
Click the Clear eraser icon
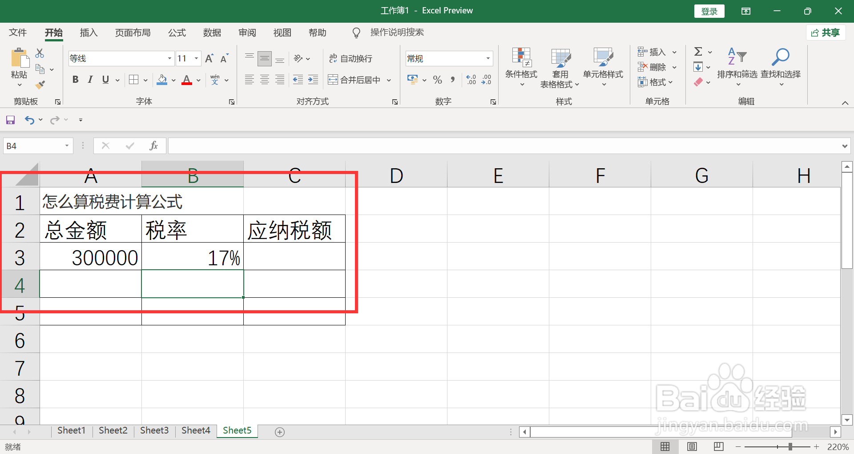tap(698, 82)
